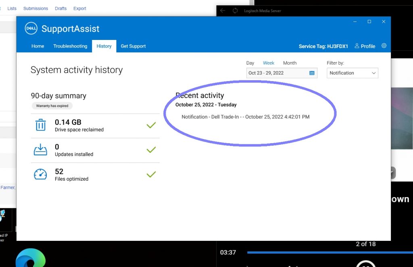413x267 pixels.
Task: Select the History tab
Action: tap(104, 46)
